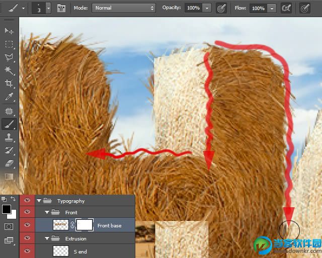Select the History Brush tool
This screenshot has height=258, width=322.
pos(9,150)
